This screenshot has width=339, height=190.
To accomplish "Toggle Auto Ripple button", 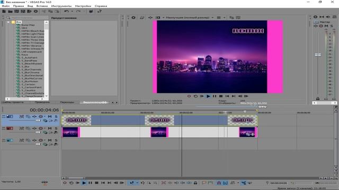I will [233, 183].
